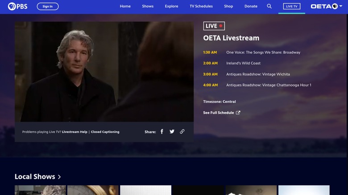Expand Local Shows with the chevron

coord(59,177)
